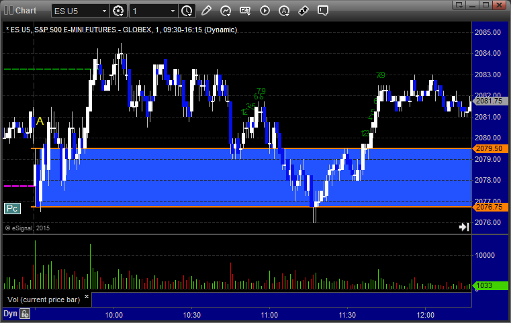The height and width of the screenshot is (323, 511).
Task: Click the upper orange line at 2079.50
Action: [x=251, y=148]
